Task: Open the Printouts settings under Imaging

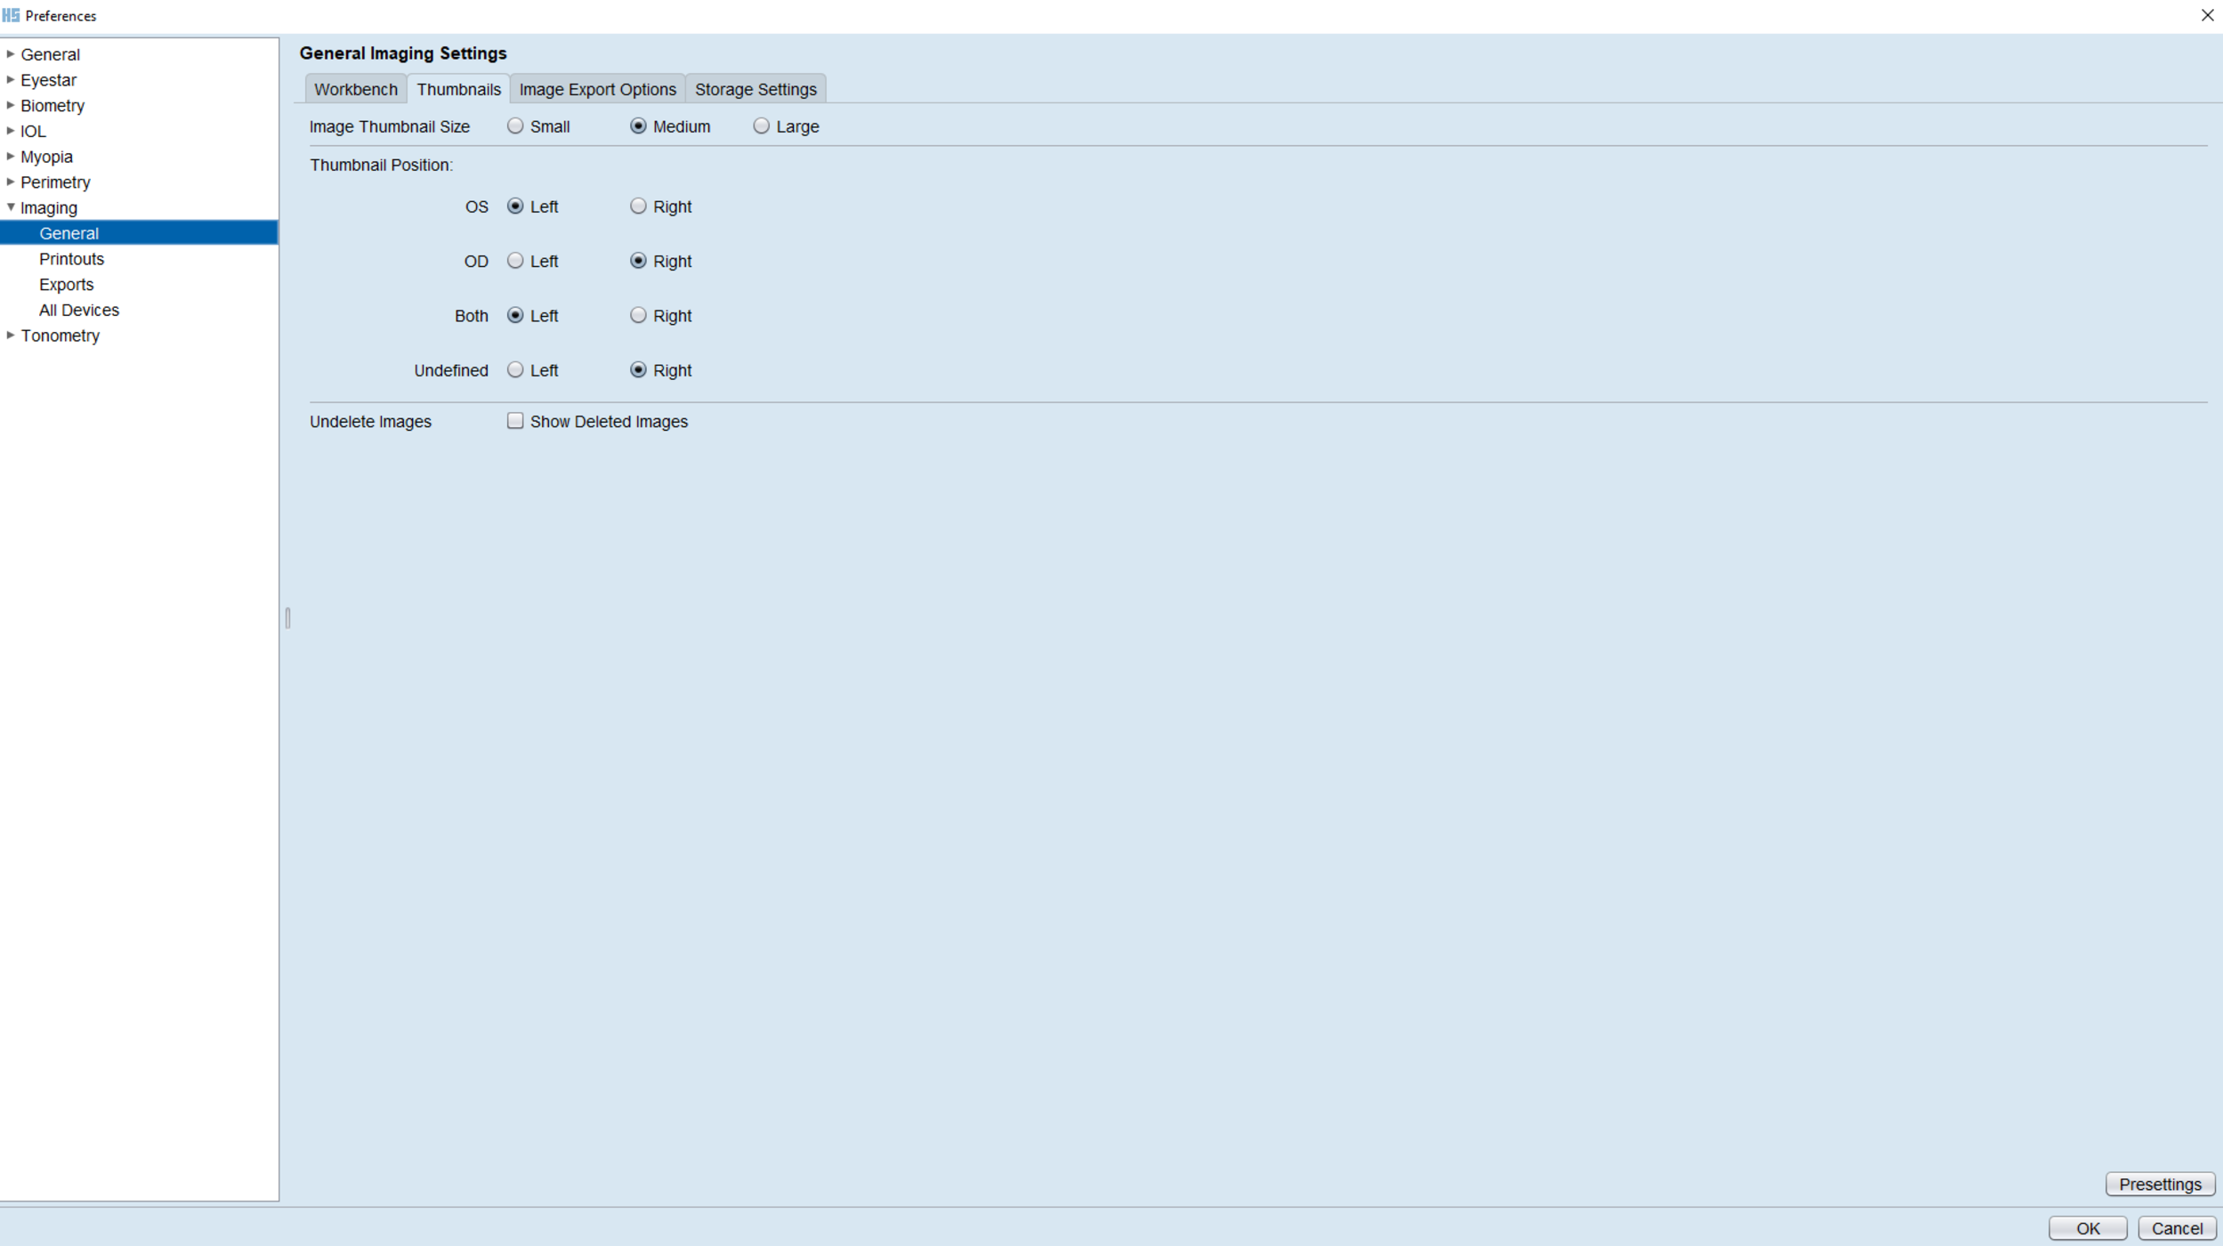Action: pyautogui.click(x=71, y=259)
